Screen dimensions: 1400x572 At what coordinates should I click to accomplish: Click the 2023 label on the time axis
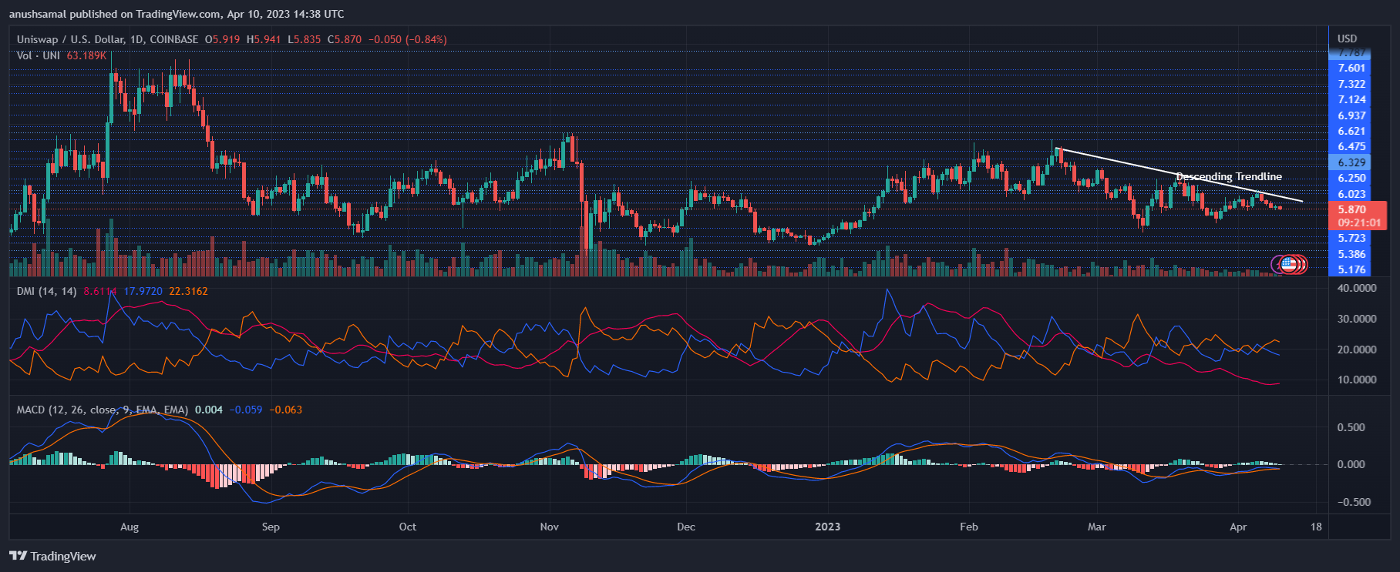point(827,527)
